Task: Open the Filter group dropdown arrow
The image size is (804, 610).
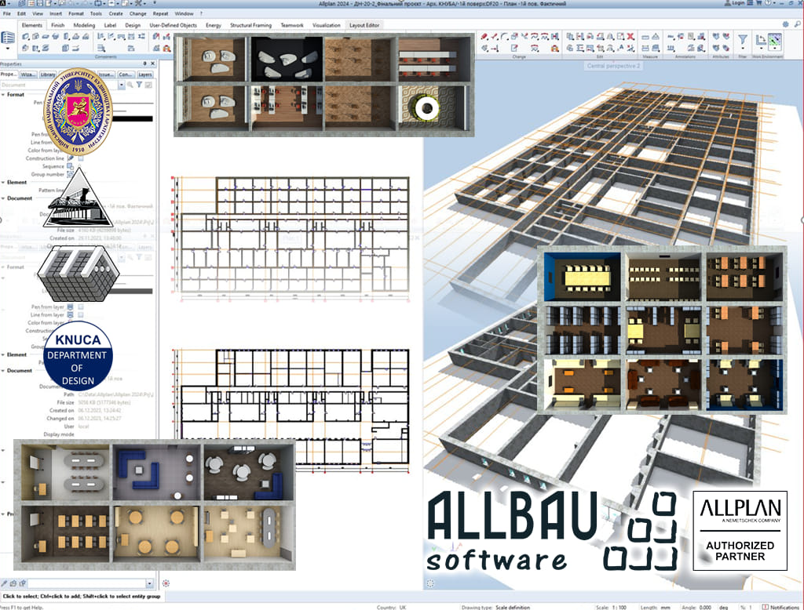Action: 742,49
